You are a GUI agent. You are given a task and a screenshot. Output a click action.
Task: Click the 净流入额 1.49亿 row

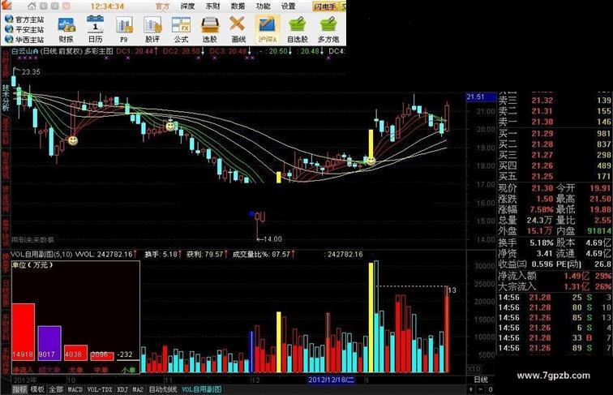(x=555, y=276)
